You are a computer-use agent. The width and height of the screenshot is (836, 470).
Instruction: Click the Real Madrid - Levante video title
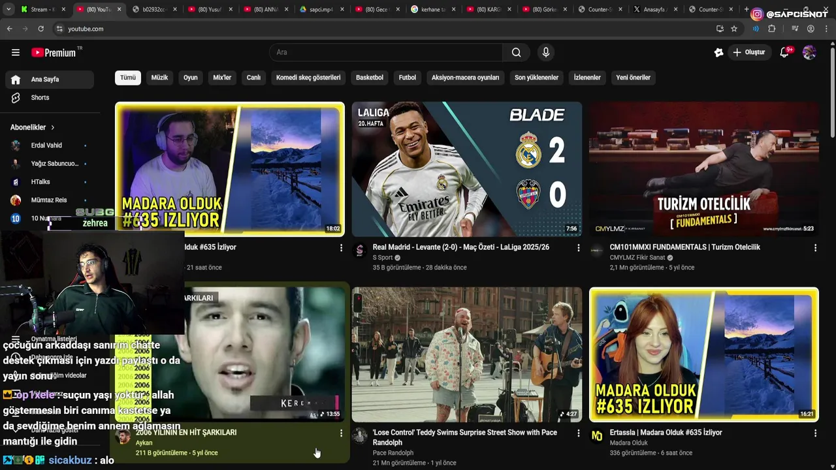(x=461, y=247)
